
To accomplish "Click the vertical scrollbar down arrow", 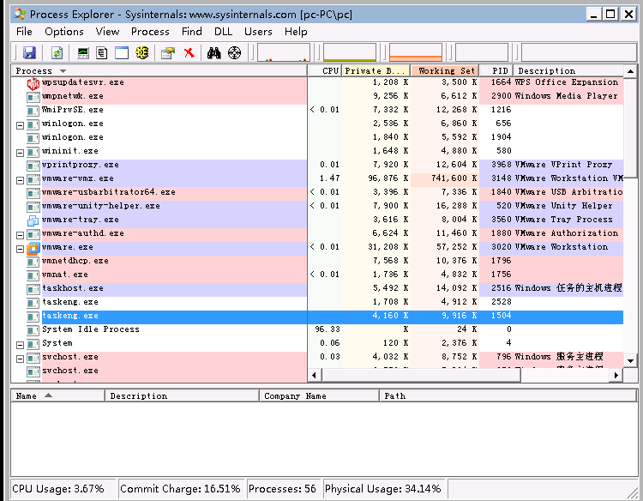I will pos(630,361).
